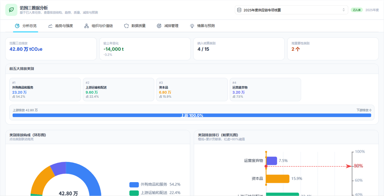This screenshot has height=196, width=384.
Task: Click the dropdown chevron arrows
Action: coord(343,10)
